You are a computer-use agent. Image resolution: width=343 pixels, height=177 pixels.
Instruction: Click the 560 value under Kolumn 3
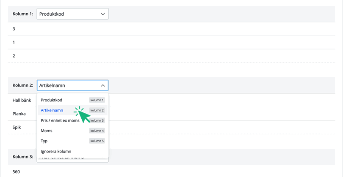[17, 172]
